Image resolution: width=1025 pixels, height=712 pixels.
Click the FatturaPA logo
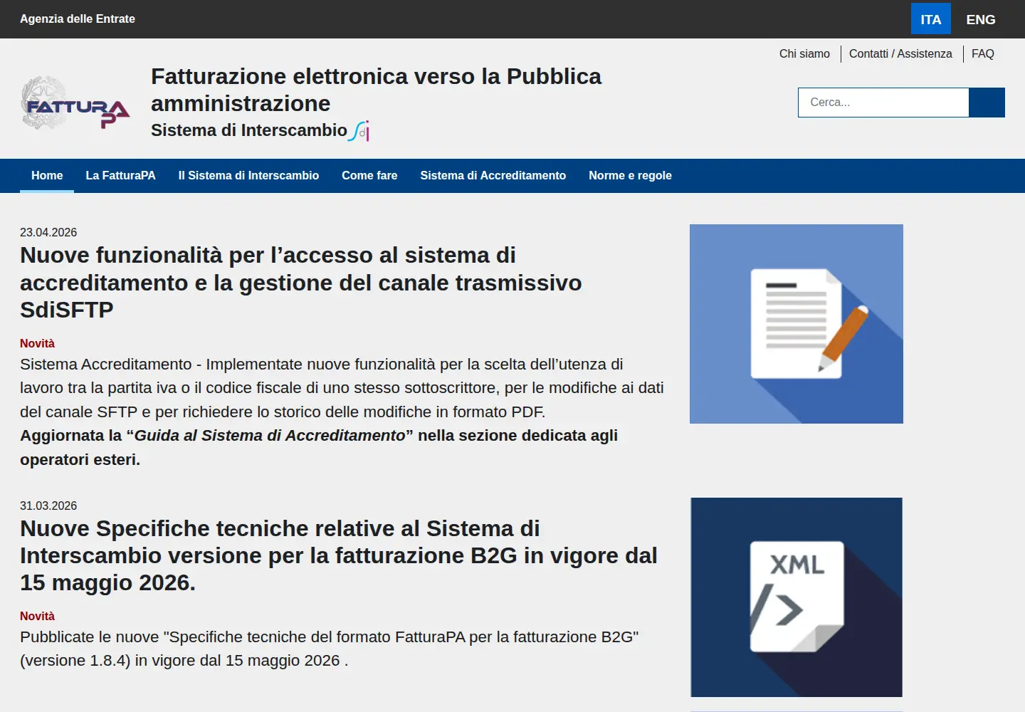pyautogui.click(x=75, y=103)
